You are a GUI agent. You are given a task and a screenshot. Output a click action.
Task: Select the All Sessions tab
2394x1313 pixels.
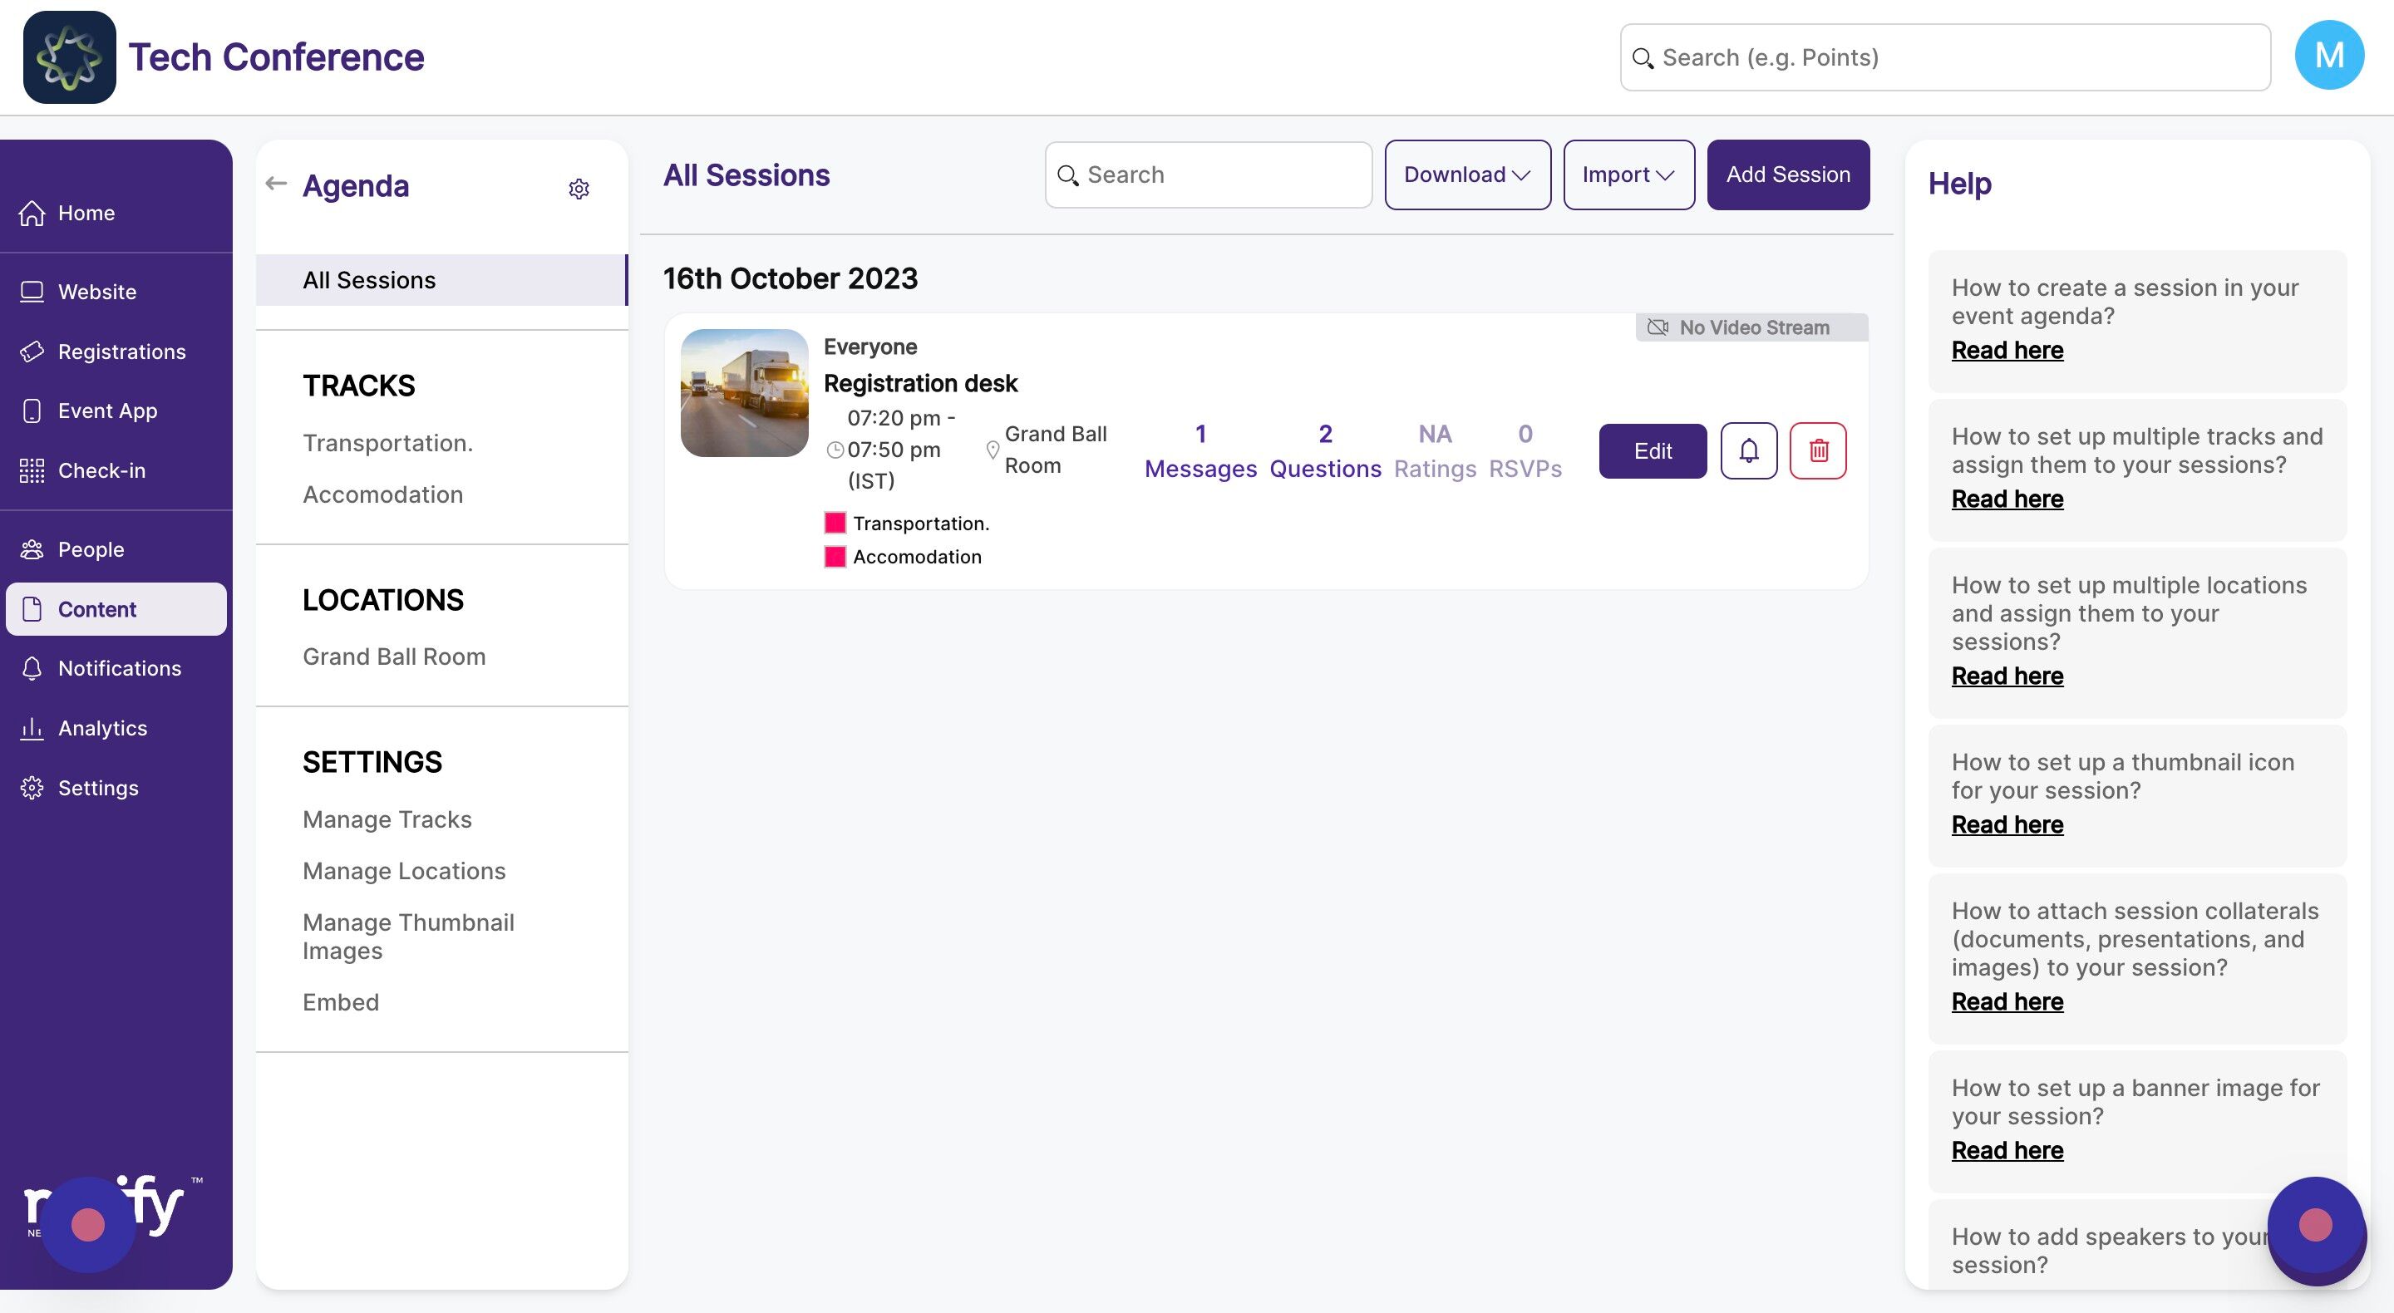click(x=369, y=280)
